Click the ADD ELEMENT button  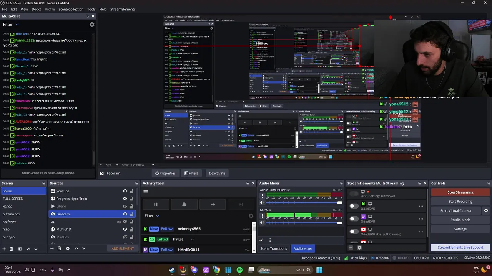(x=123, y=248)
